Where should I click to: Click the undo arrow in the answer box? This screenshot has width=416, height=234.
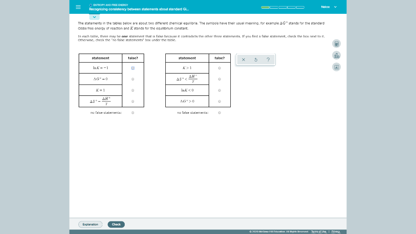pyautogui.click(x=256, y=59)
